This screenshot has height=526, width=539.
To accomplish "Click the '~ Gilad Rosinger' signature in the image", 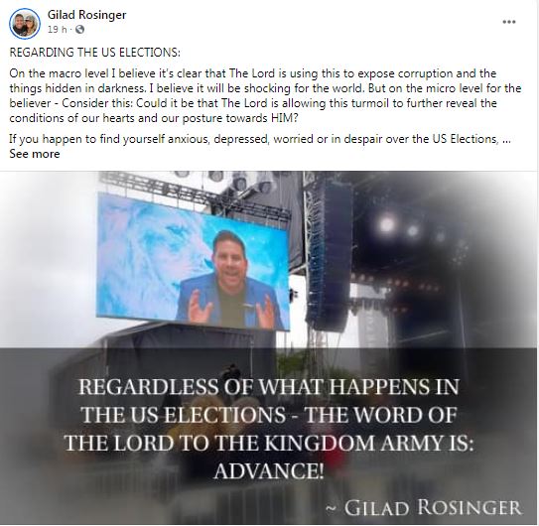I will click(x=424, y=507).
